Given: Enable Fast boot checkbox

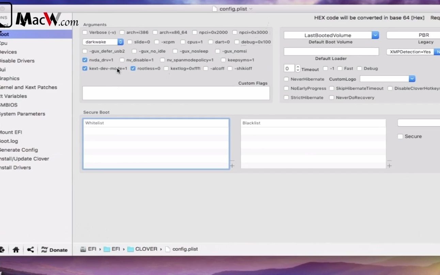Looking at the screenshot, I should (x=340, y=68).
